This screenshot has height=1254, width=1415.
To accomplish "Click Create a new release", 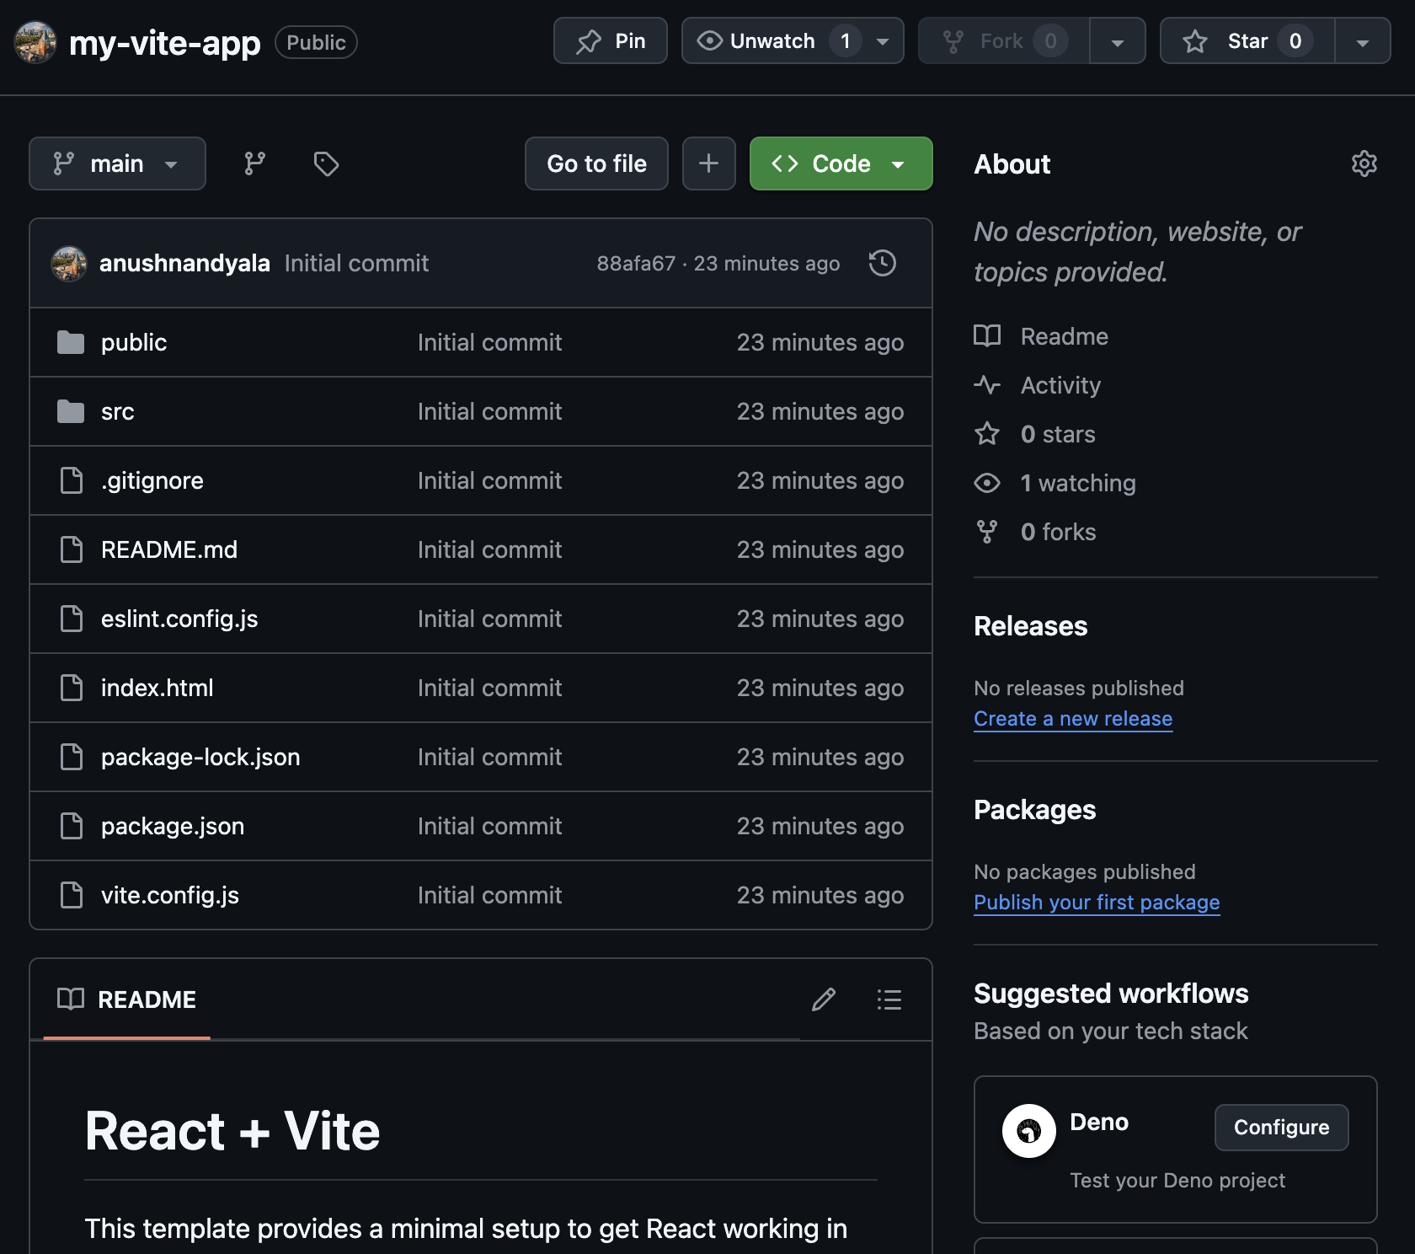I will pos(1073,719).
